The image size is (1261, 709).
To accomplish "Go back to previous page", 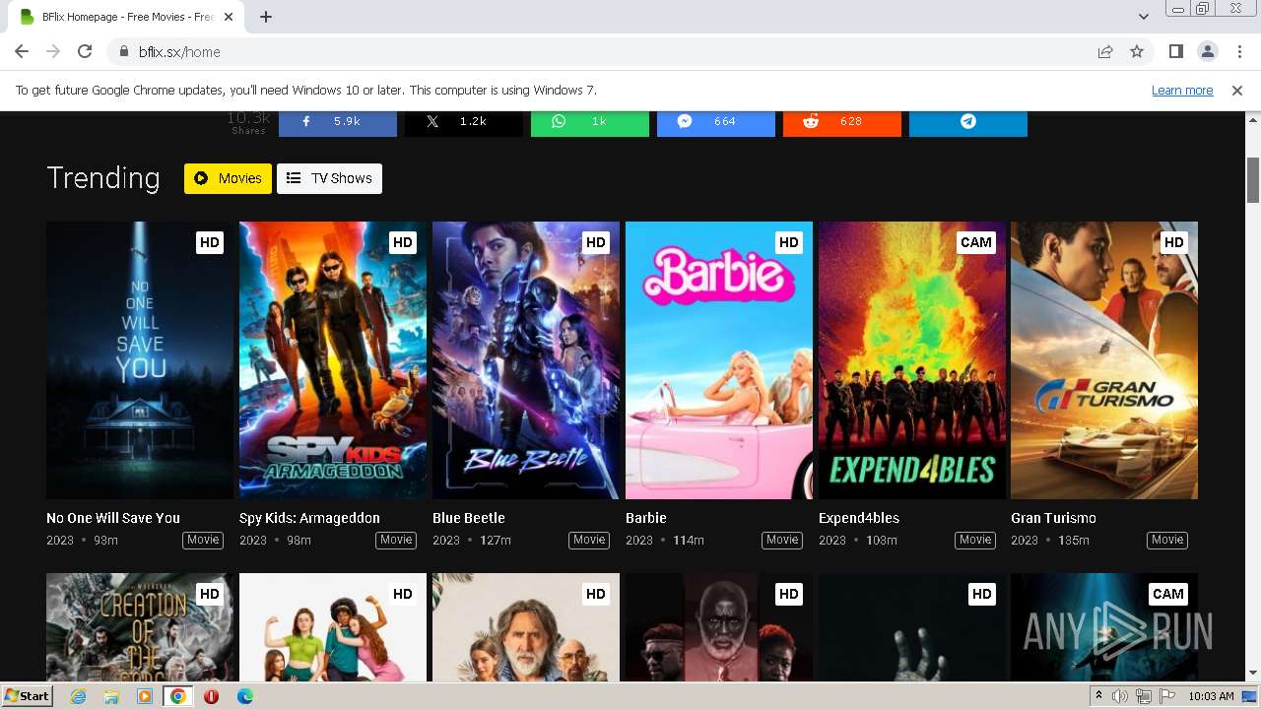I will (22, 51).
